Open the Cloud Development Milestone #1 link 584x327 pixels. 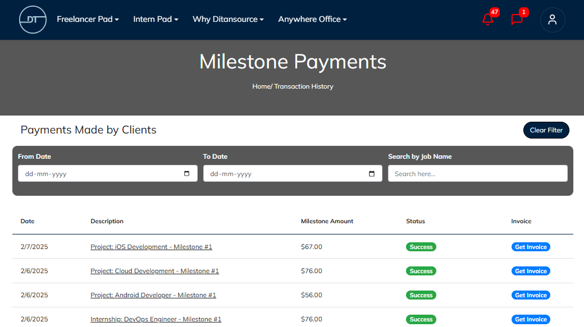coord(154,271)
